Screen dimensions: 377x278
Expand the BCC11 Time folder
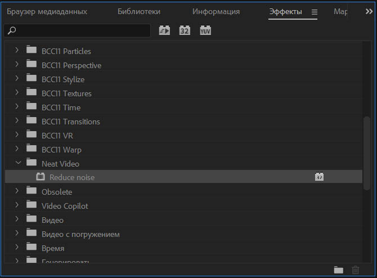pyautogui.click(x=16, y=106)
